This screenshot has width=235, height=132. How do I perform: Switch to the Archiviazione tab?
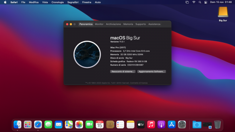(113, 24)
